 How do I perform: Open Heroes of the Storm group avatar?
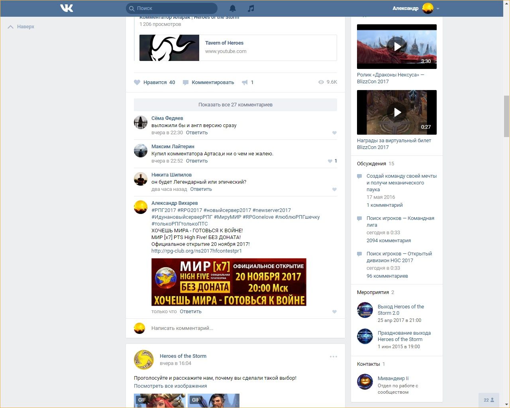144,360
